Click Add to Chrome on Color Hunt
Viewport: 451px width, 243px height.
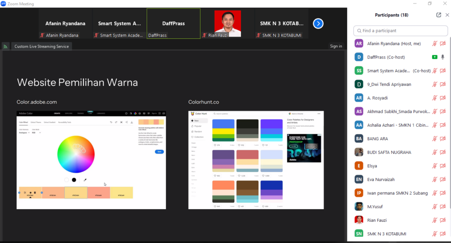coord(296,114)
